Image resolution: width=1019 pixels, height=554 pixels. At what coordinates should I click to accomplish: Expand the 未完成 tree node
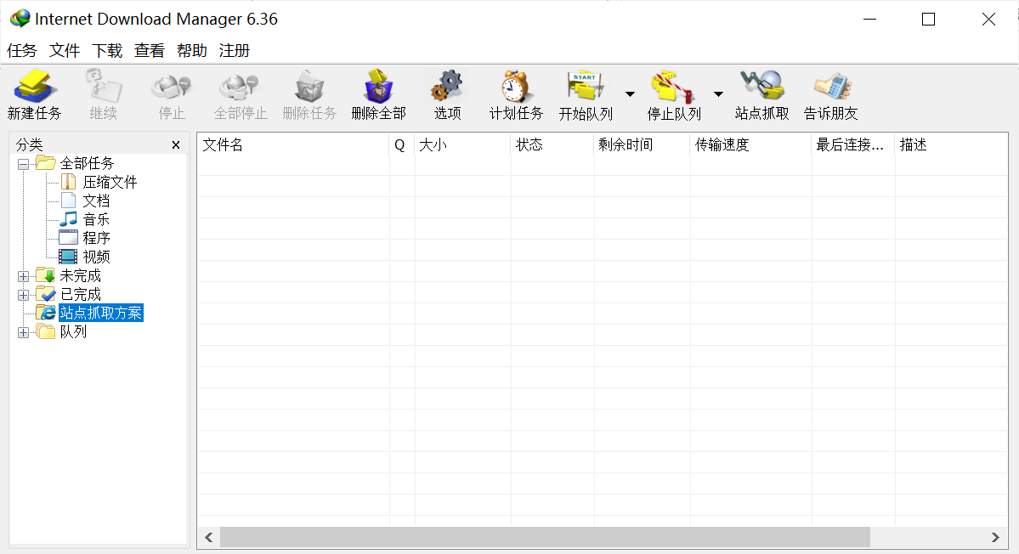(x=24, y=276)
